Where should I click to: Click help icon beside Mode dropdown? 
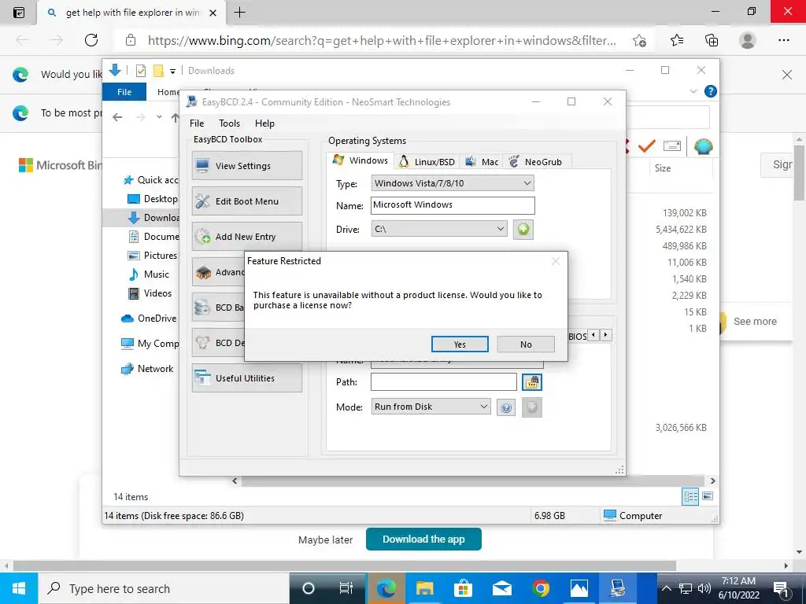pos(506,408)
